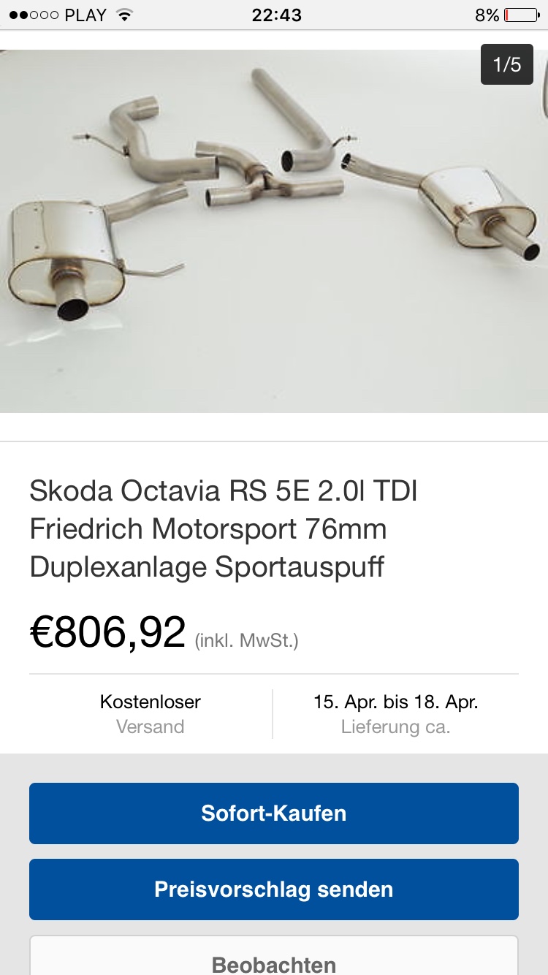Open the Skoda Octavia RS listing title
Image resolution: width=548 pixels, height=975 pixels.
coord(224,528)
